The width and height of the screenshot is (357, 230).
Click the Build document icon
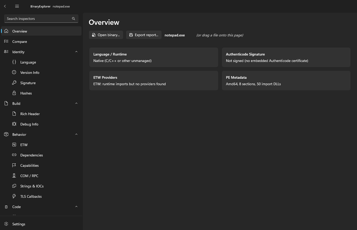6,103
